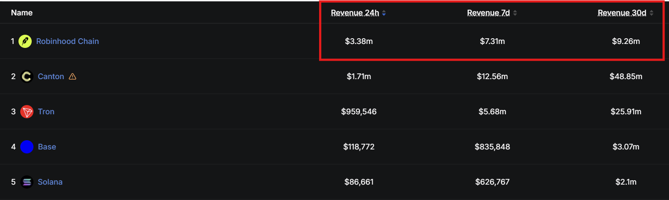Select Robinhood Chain's $9.26m 30d revenue
Viewport: 669px width, 200px height.
click(626, 41)
